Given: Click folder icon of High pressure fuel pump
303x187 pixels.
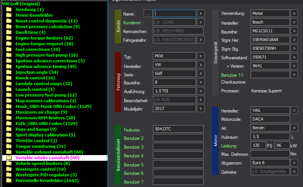Looking at the screenshot, I should [9, 55].
